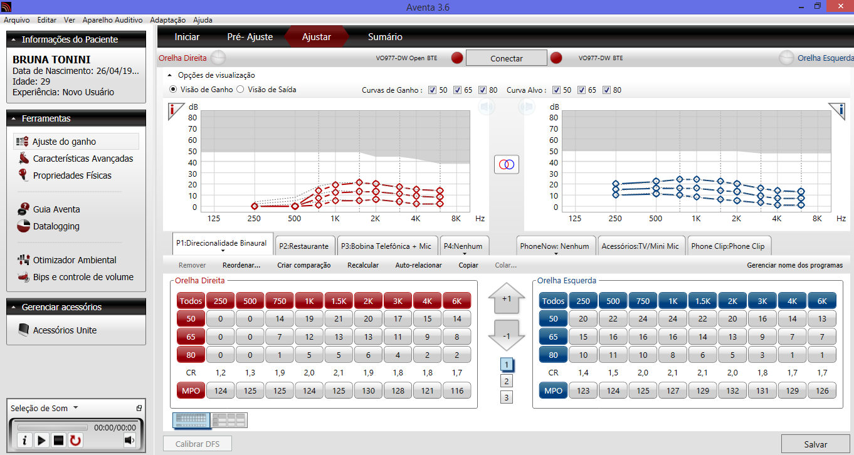Click Criar comparação

[304, 265]
